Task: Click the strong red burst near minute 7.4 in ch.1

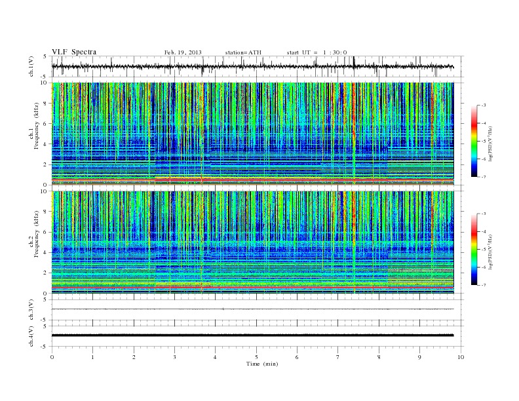Action: [x=353, y=132]
